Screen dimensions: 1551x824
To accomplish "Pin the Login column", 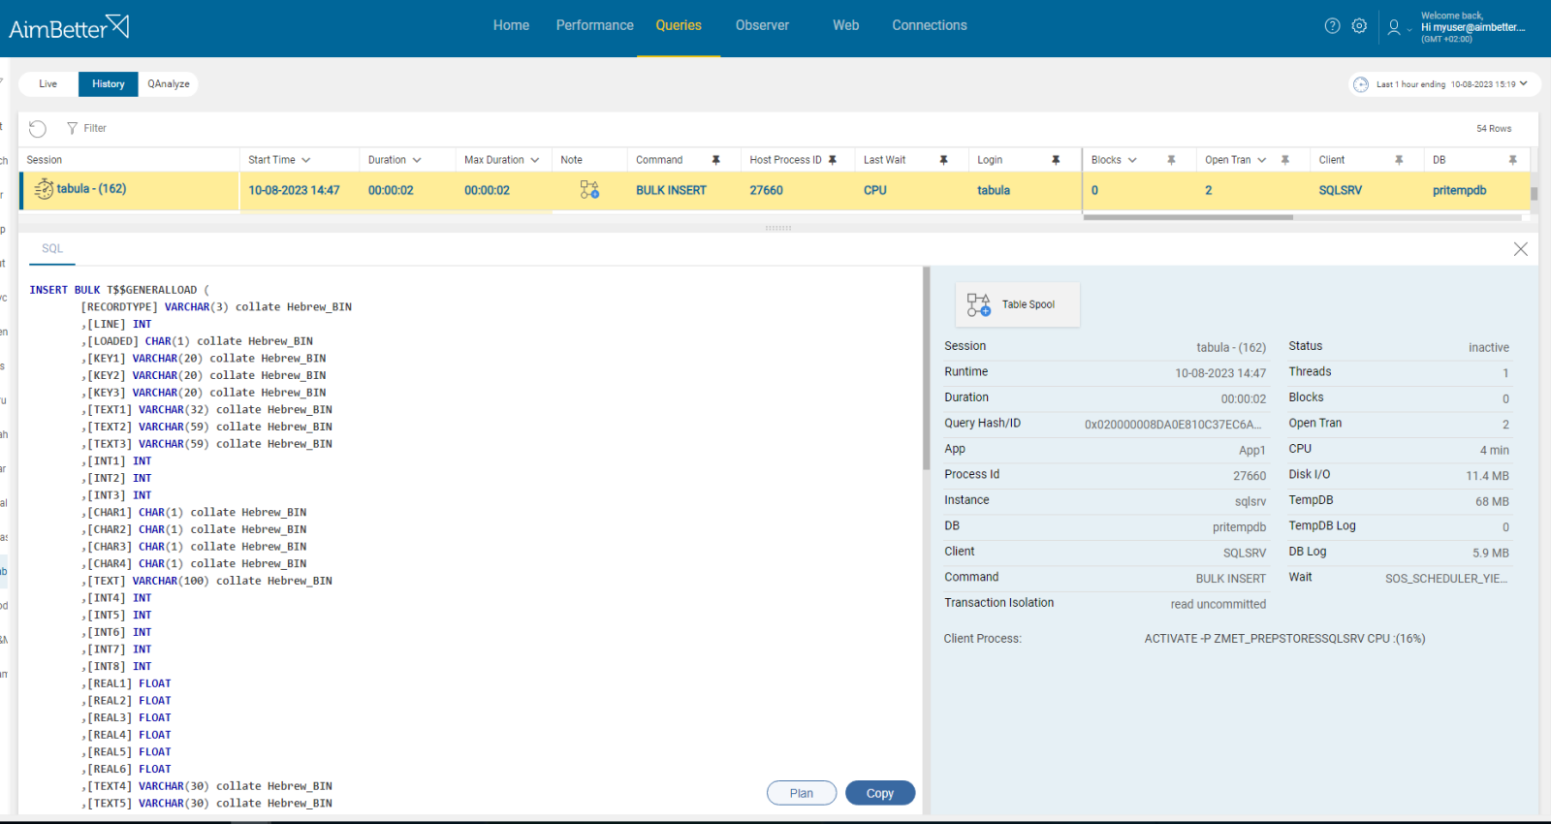I will click(1056, 160).
